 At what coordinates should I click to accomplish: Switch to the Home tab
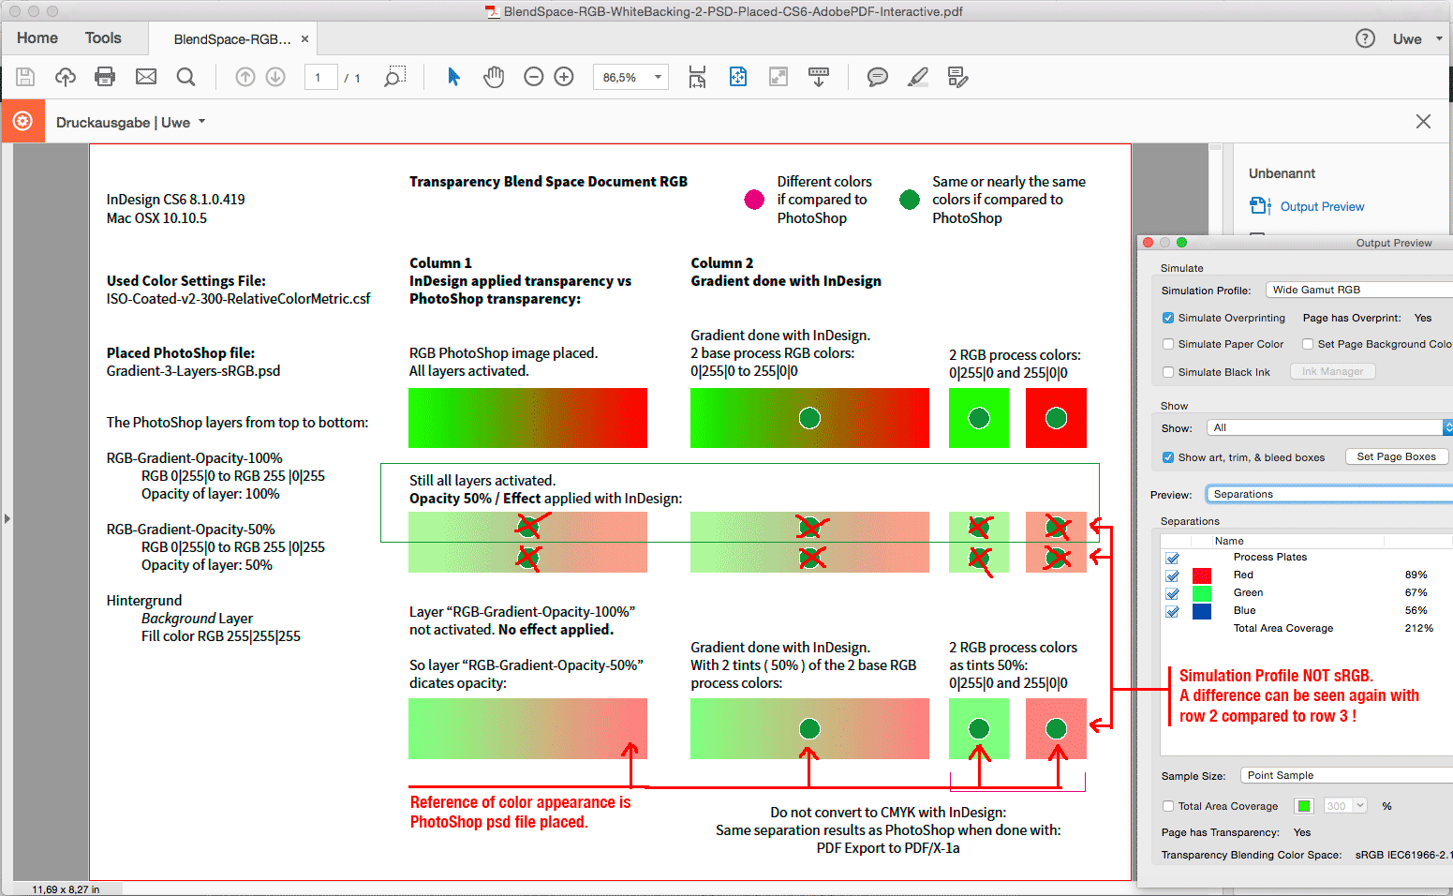tap(37, 38)
